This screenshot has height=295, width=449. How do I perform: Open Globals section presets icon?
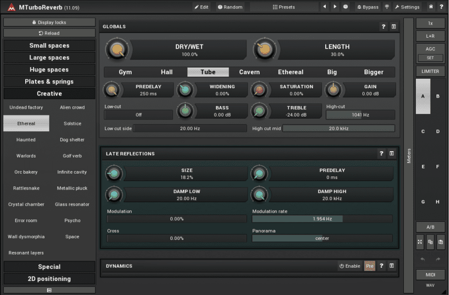pos(394,27)
